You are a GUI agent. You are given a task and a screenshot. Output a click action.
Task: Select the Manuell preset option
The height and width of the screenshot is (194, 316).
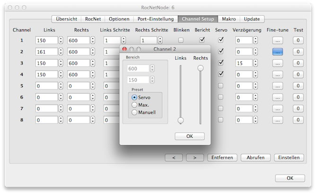coord(135,112)
